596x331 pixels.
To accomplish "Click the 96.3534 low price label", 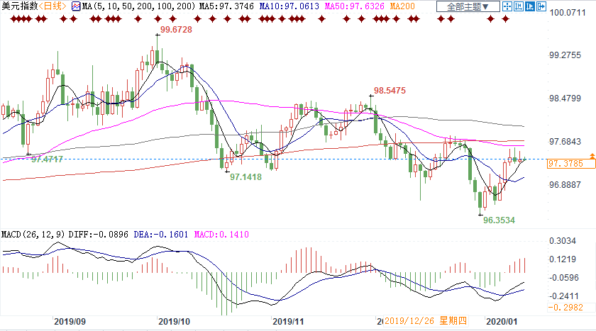I will pos(498,220).
